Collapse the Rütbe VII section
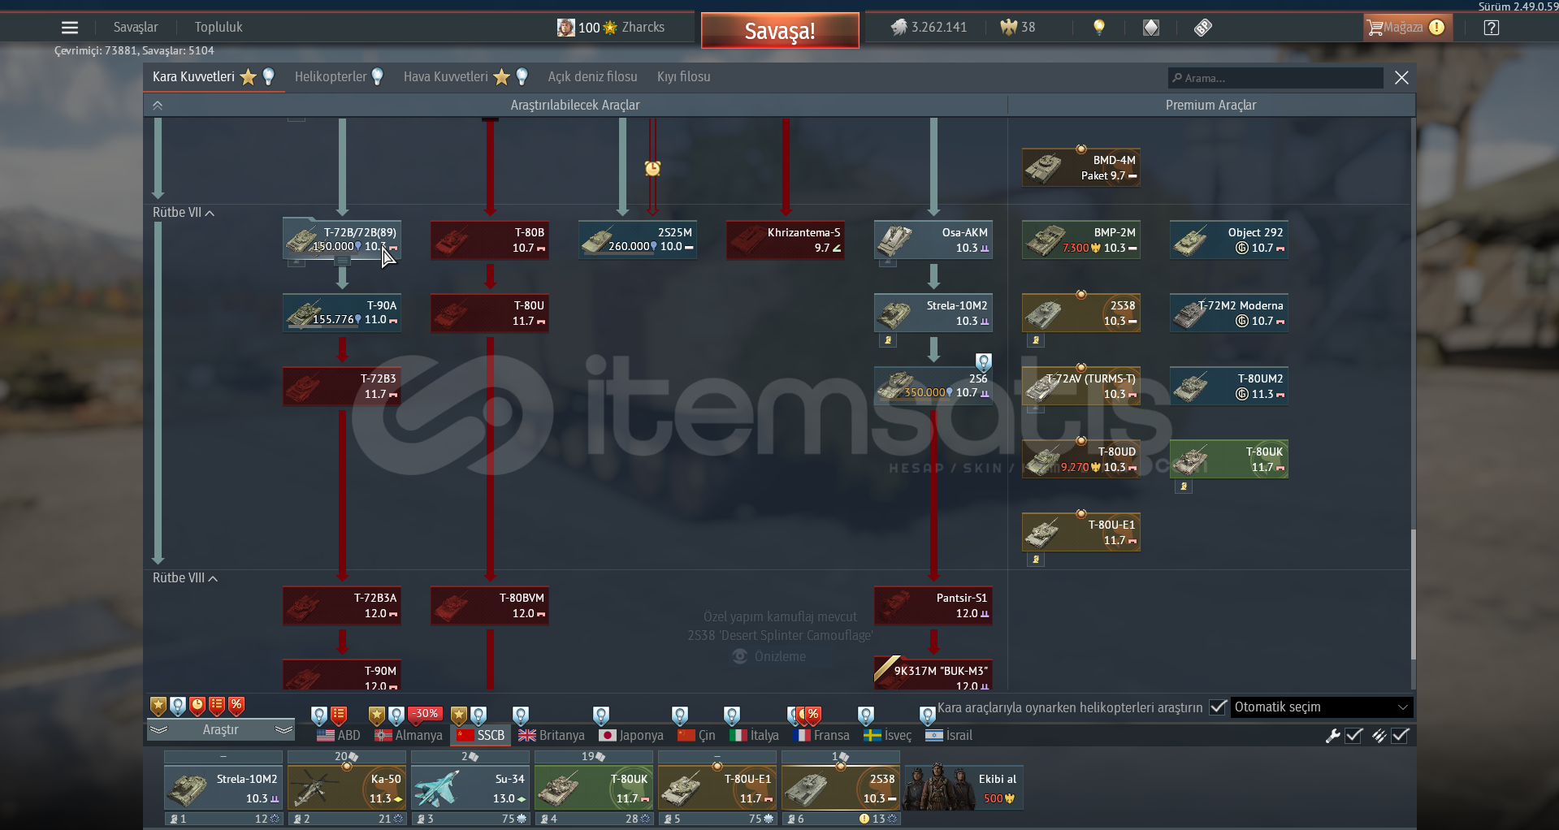The width and height of the screenshot is (1559, 830). tap(184, 213)
